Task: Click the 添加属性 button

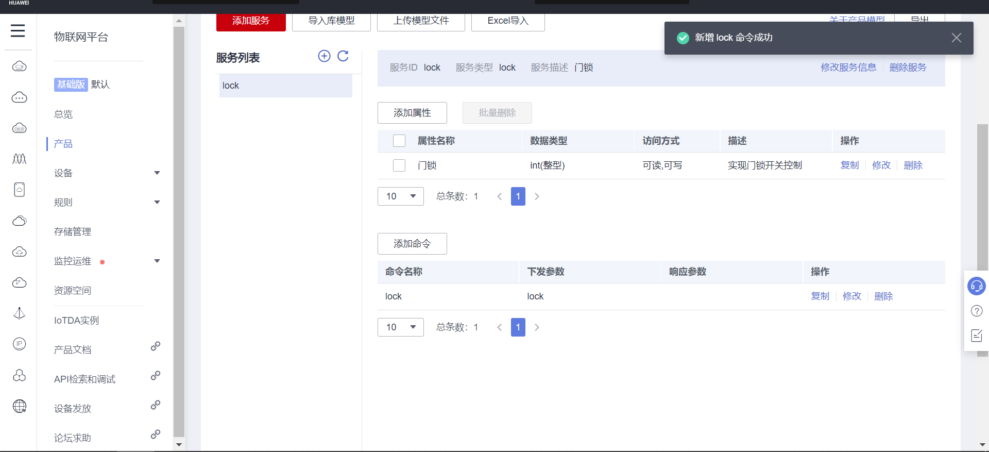Action: coord(412,113)
